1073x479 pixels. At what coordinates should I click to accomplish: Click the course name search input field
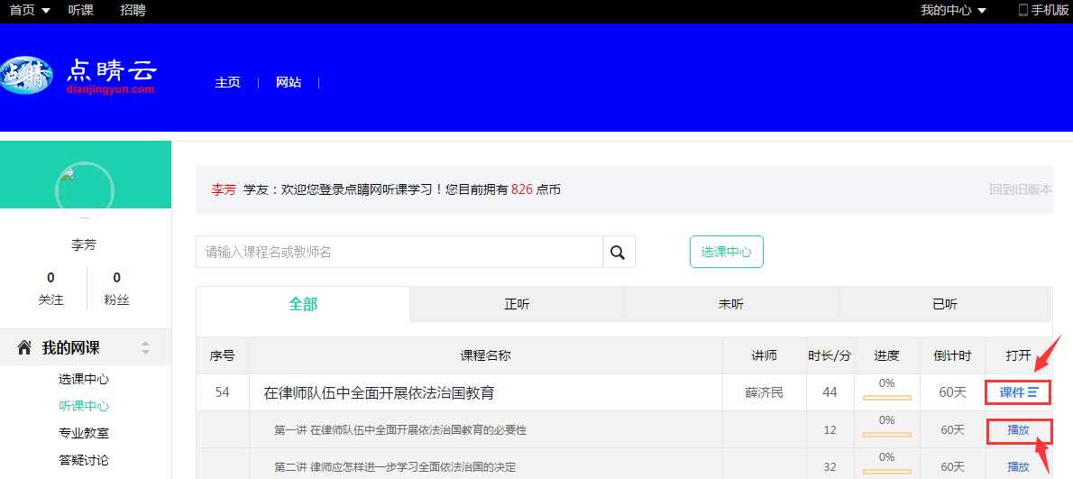(399, 253)
